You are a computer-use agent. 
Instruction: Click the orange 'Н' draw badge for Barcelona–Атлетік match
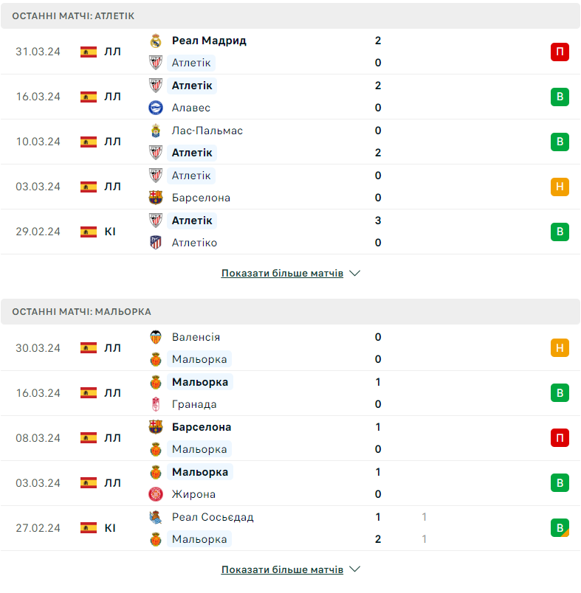pyautogui.click(x=560, y=187)
